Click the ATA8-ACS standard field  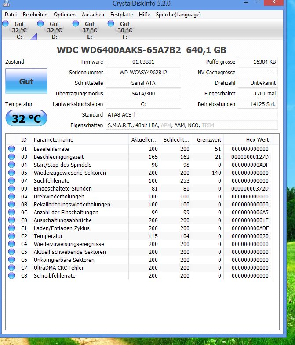point(192,114)
